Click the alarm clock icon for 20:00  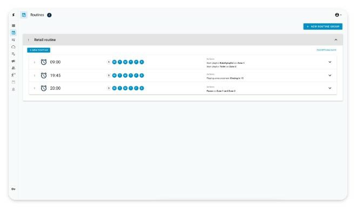pos(44,88)
